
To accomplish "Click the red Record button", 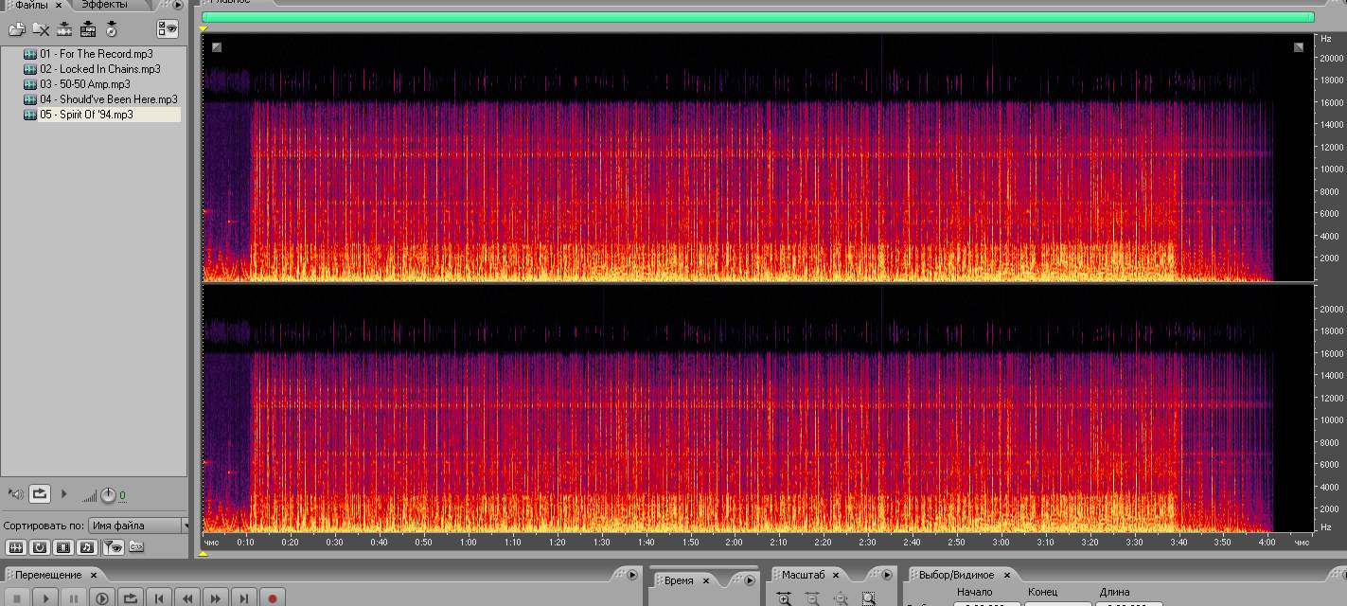I will point(273,598).
